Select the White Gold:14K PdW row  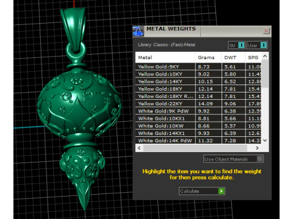[x=198, y=141]
